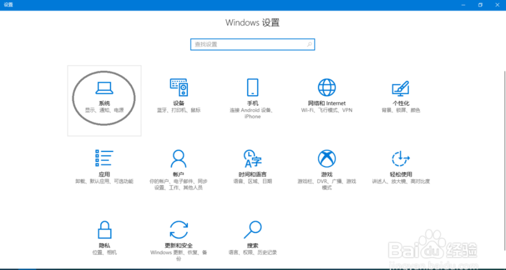The width and height of the screenshot is (506, 270).
Task: Click the Wi-Fi、飞行模式、VPN description
Action: [326, 110]
